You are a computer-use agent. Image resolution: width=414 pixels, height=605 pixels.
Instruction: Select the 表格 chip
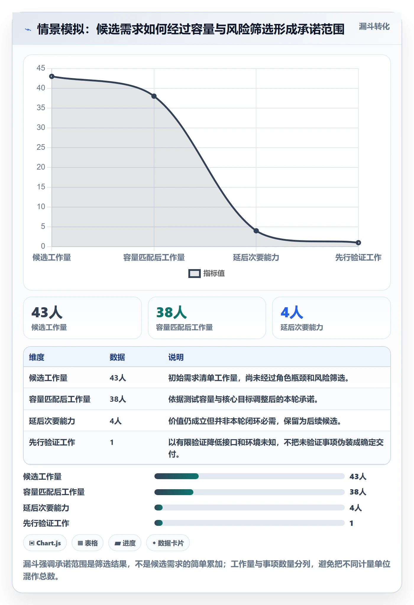[x=88, y=543]
